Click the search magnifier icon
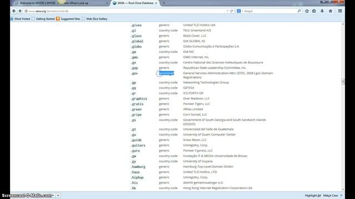 299,11
